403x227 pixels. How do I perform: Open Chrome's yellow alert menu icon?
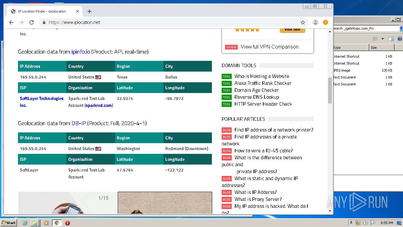click(326, 22)
